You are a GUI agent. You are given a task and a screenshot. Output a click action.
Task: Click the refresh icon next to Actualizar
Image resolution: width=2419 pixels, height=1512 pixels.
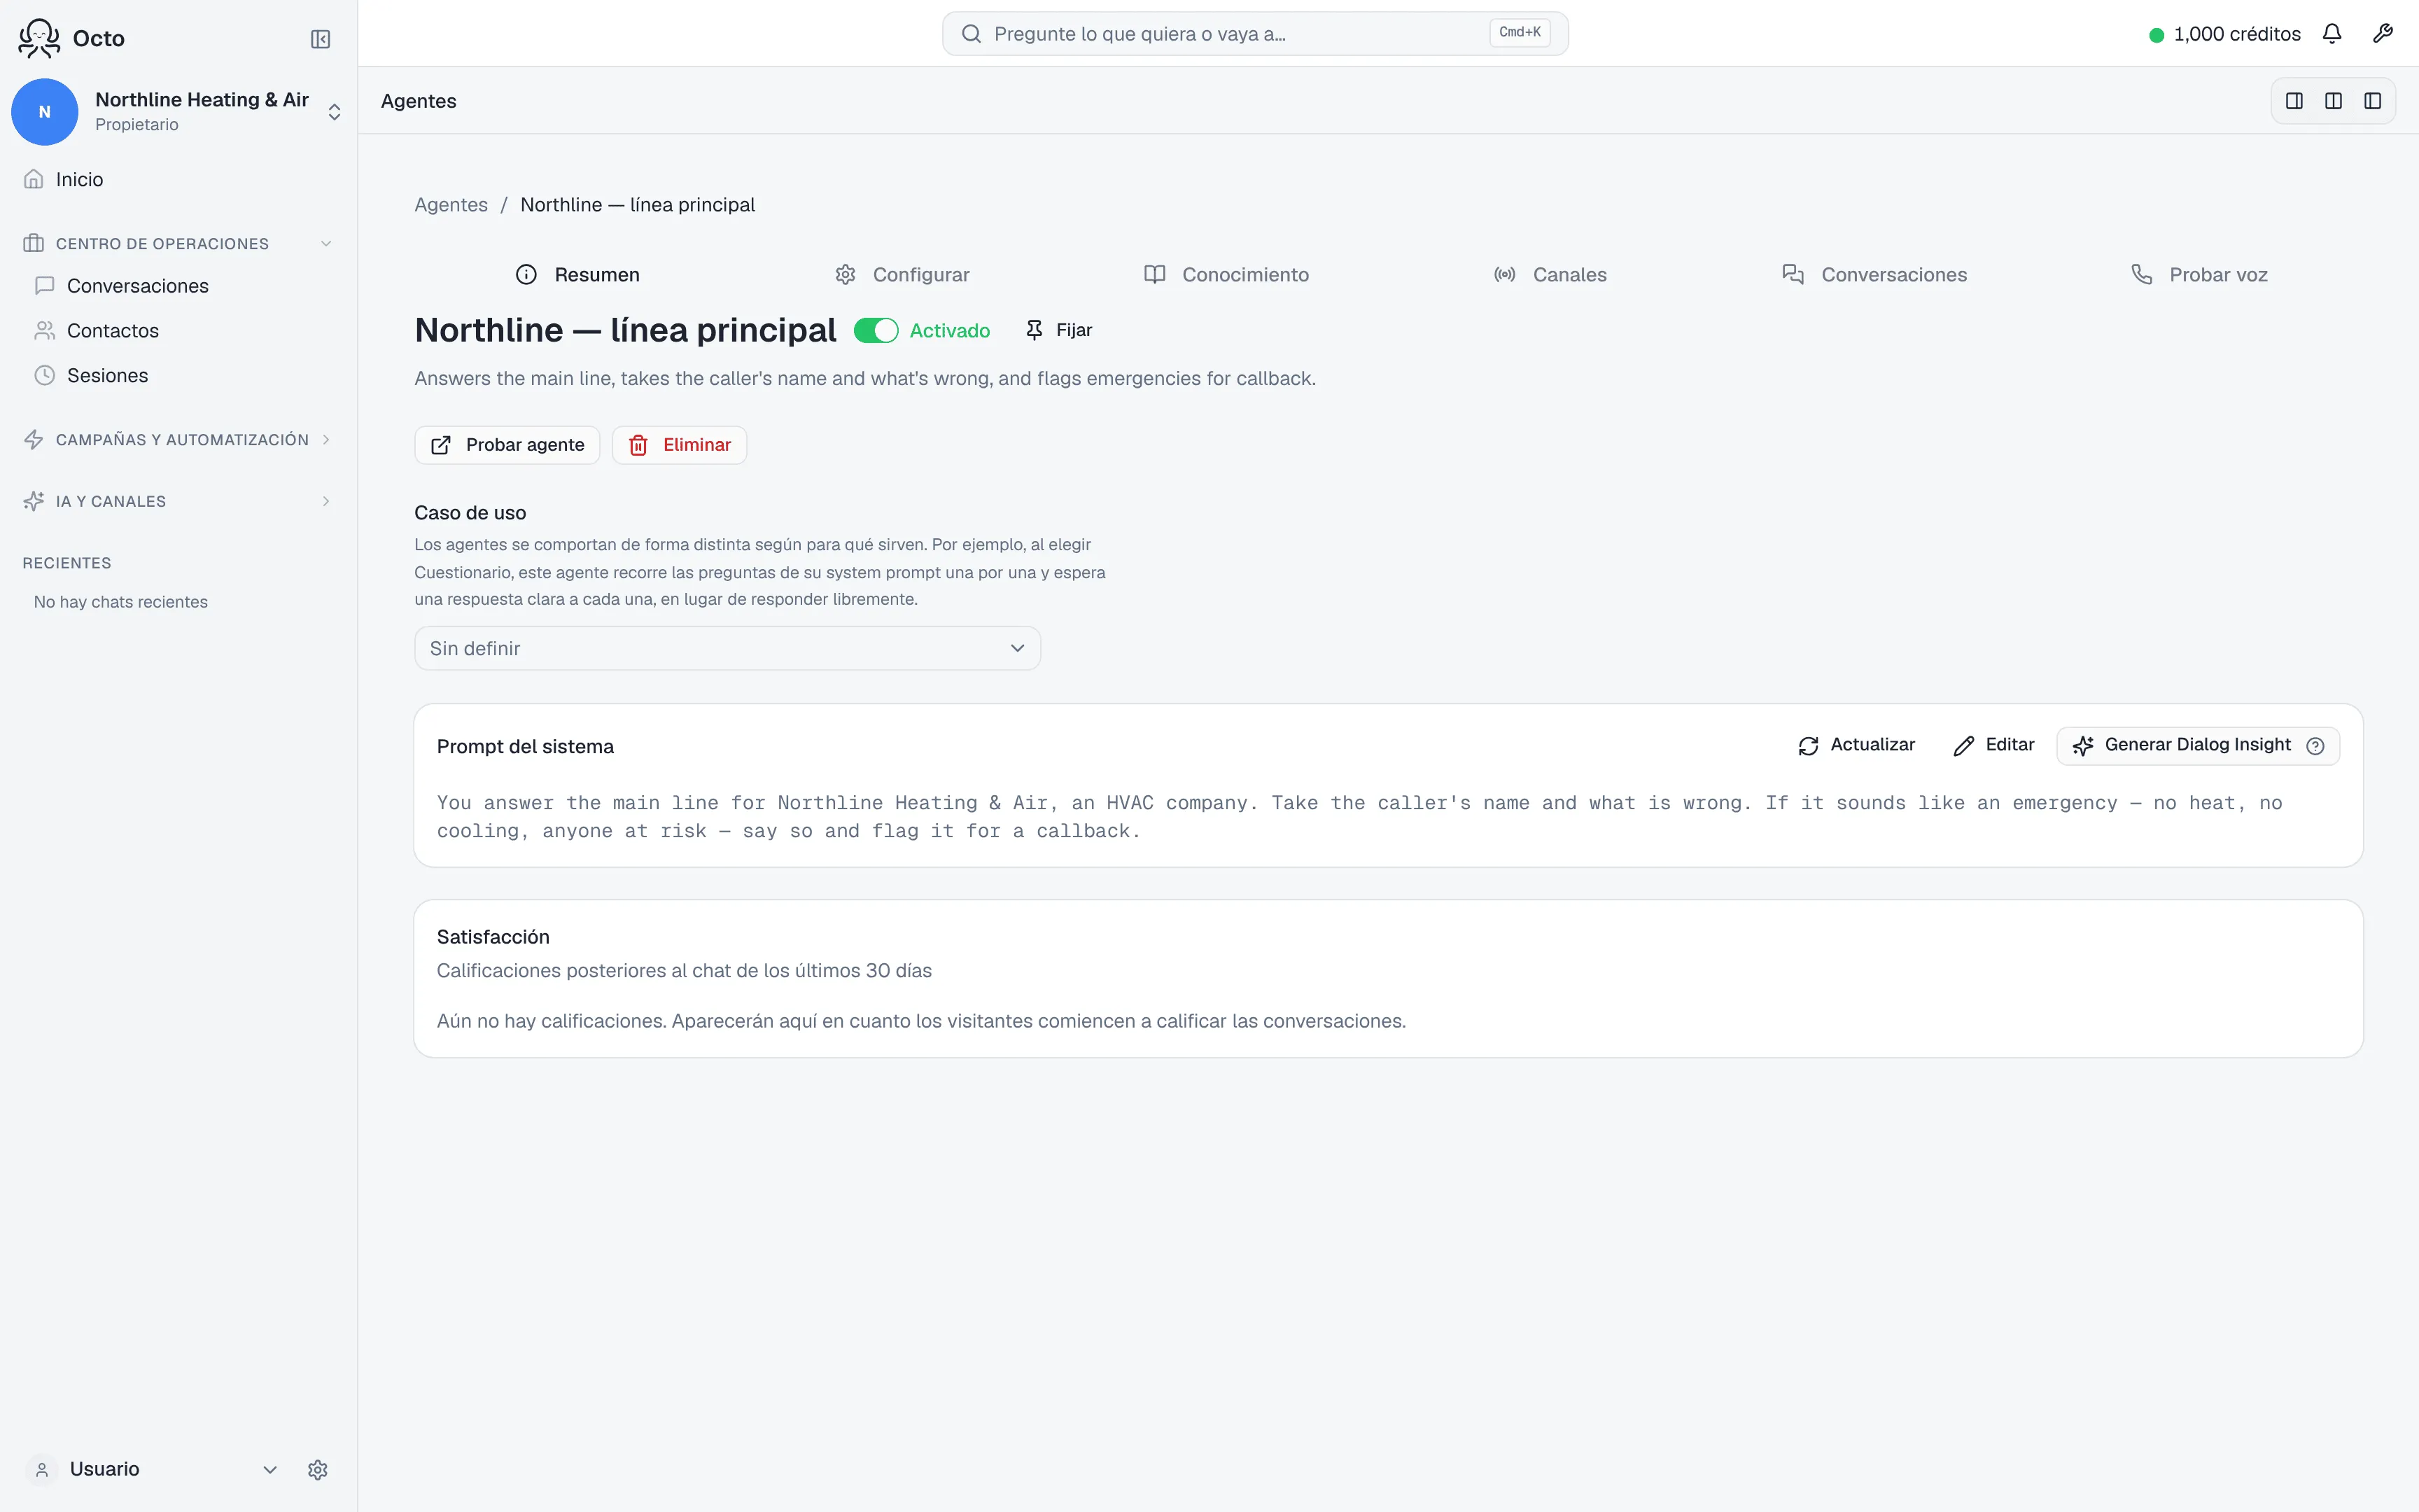point(1808,746)
